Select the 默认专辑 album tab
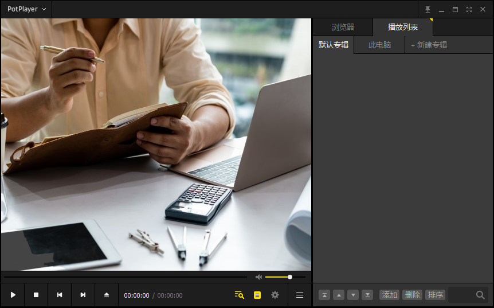Image resolution: width=494 pixels, height=308 pixels. (x=334, y=45)
